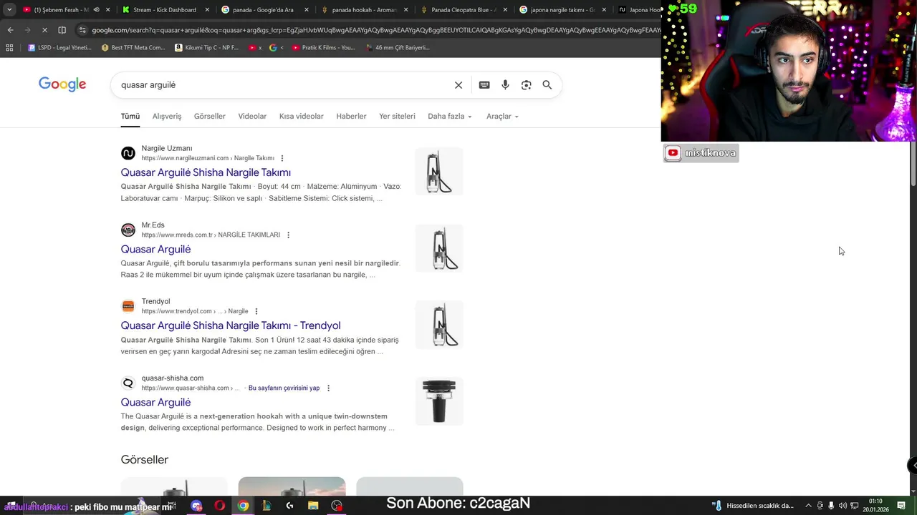Open more options for Trendyol result
Image resolution: width=917 pixels, height=515 pixels.
(x=256, y=311)
